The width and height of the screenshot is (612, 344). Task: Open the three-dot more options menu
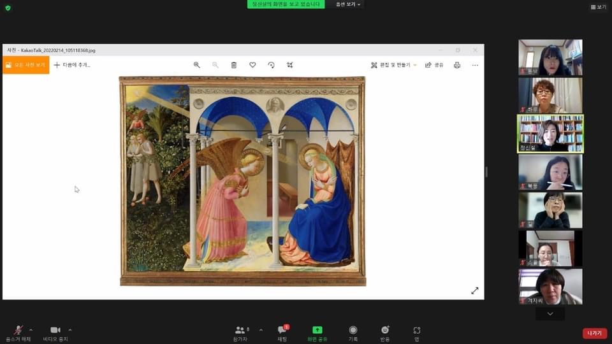pos(475,65)
